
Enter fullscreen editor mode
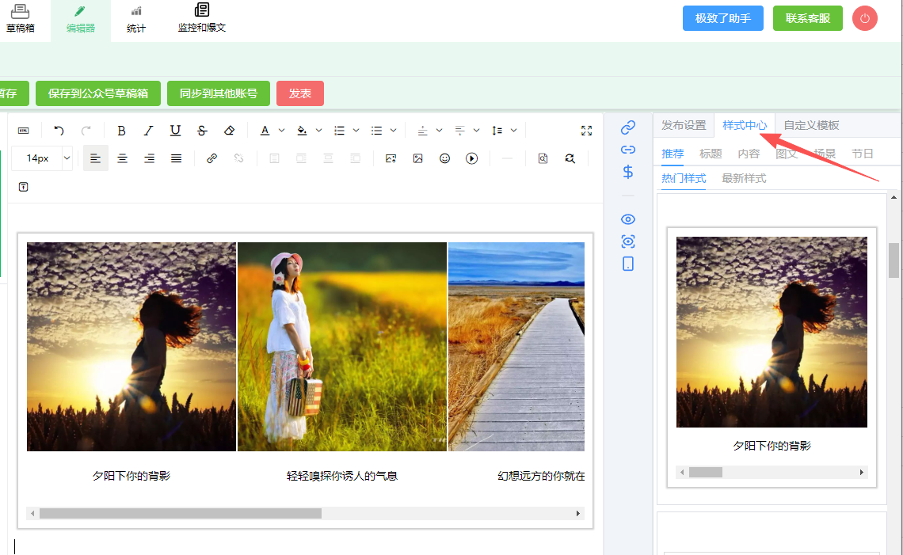pos(586,131)
